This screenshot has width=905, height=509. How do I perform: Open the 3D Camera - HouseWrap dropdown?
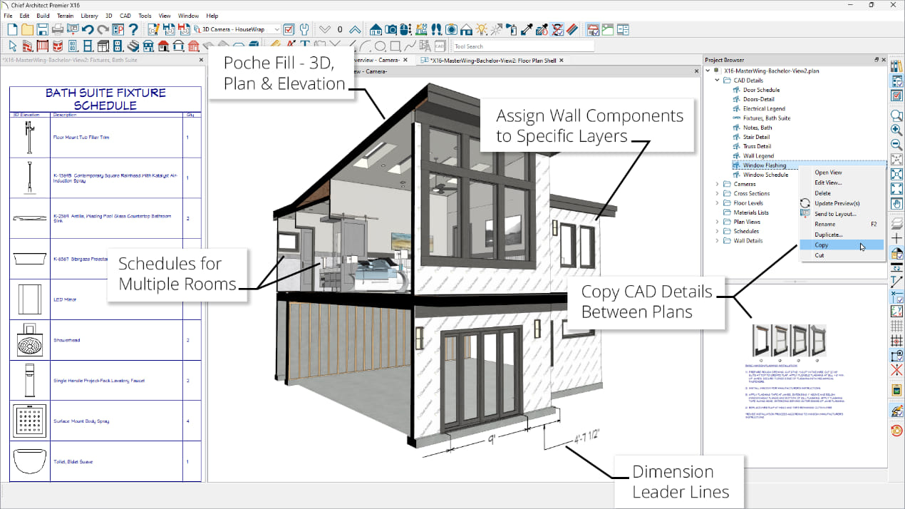click(x=276, y=29)
